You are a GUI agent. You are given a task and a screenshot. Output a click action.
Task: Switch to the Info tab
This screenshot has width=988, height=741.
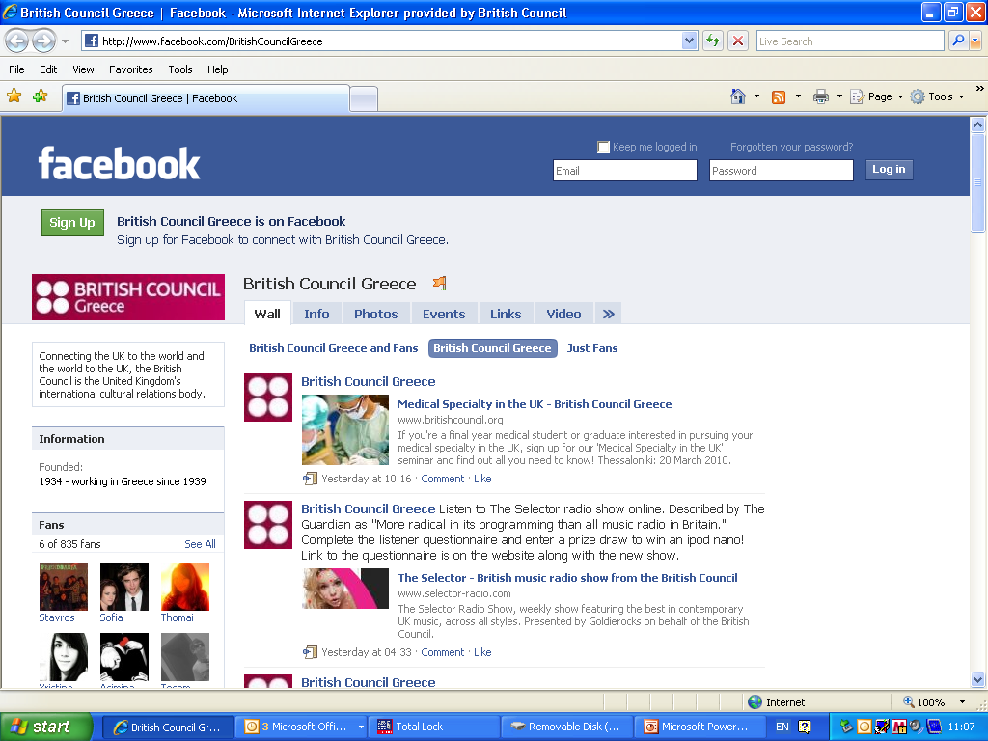point(316,314)
